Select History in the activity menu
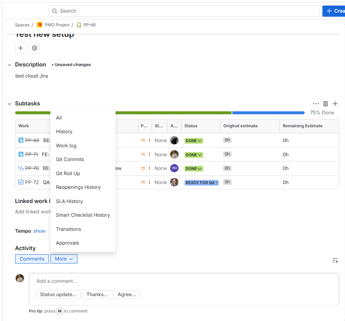Viewport: 345px width, 321px height. tap(83, 131)
